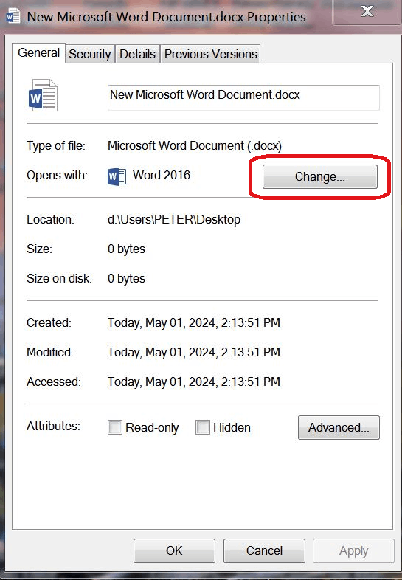The height and width of the screenshot is (580, 402).
Task: Open the Details tab
Action: [138, 55]
